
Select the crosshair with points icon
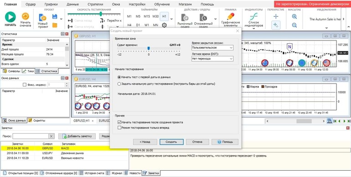(x=276, y=25)
